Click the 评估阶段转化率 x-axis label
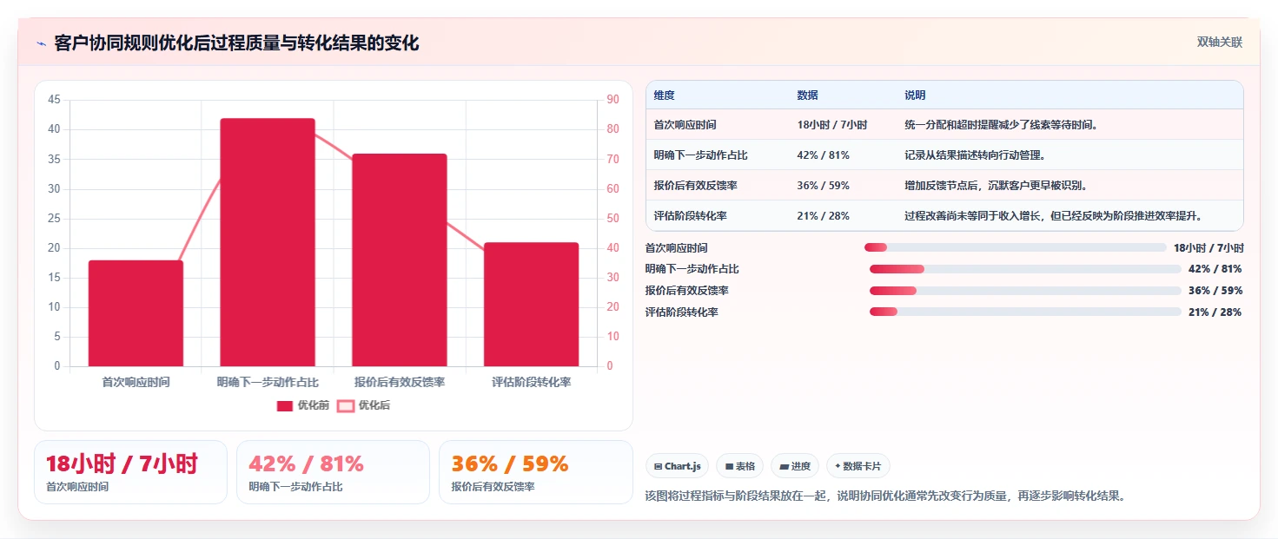1278x539 pixels. point(532,382)
